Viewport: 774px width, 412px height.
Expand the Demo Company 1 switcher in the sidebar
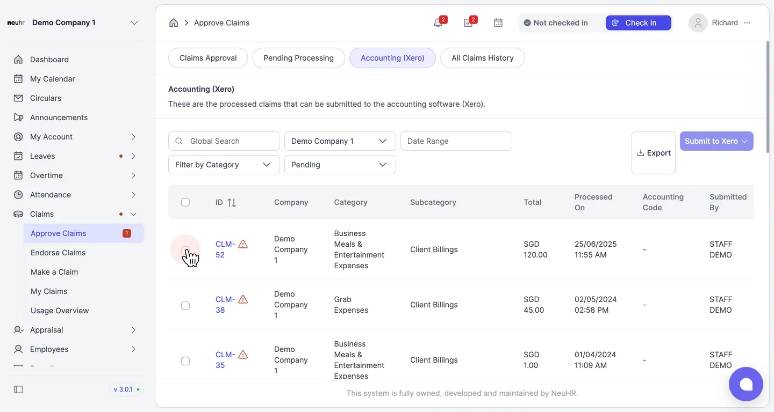point(134,23)
